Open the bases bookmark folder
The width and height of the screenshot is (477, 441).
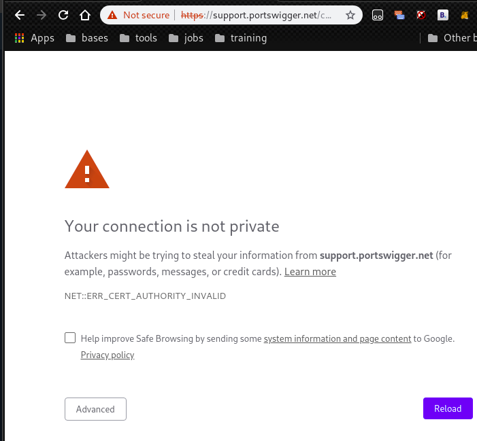(x=87, y=38)
